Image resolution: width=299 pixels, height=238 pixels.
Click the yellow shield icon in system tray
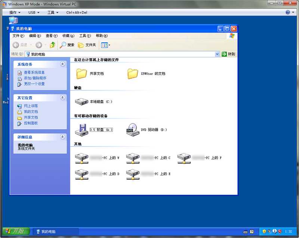click(264, 232)
